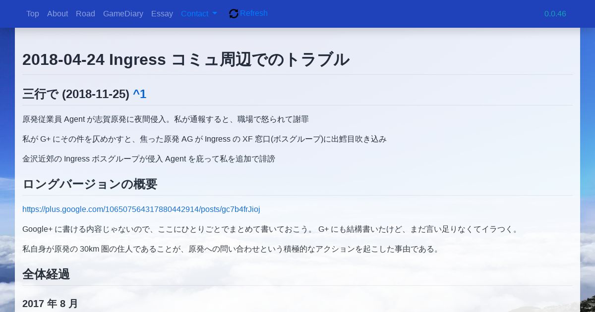Click the subheading 2017 年 8 月
Screen dimensions: 595x312
point(50,304)
